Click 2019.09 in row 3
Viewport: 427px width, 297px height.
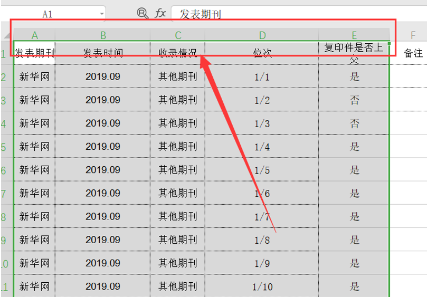point(103,100)
